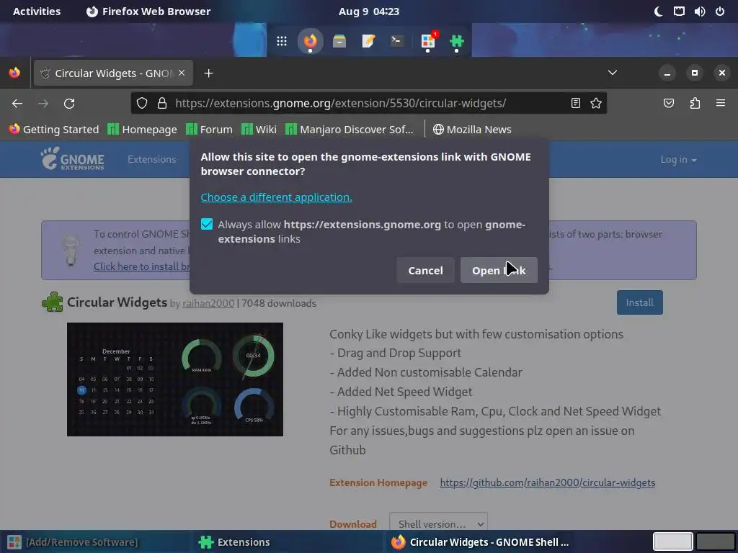Open author raihan2000 profile link
Viewport: 738px width, 553px height.
(208, 303)
